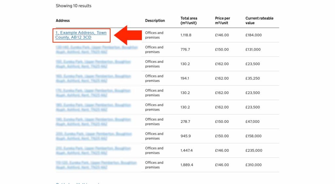Click the rateable value £158,000
This screenshot has width=335, height=184.
click(254, 136)
